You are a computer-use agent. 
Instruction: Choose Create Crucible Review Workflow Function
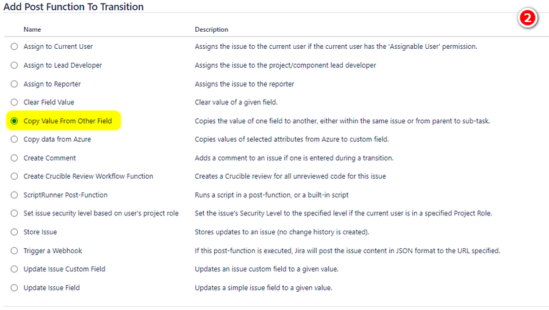click(14, 176)
